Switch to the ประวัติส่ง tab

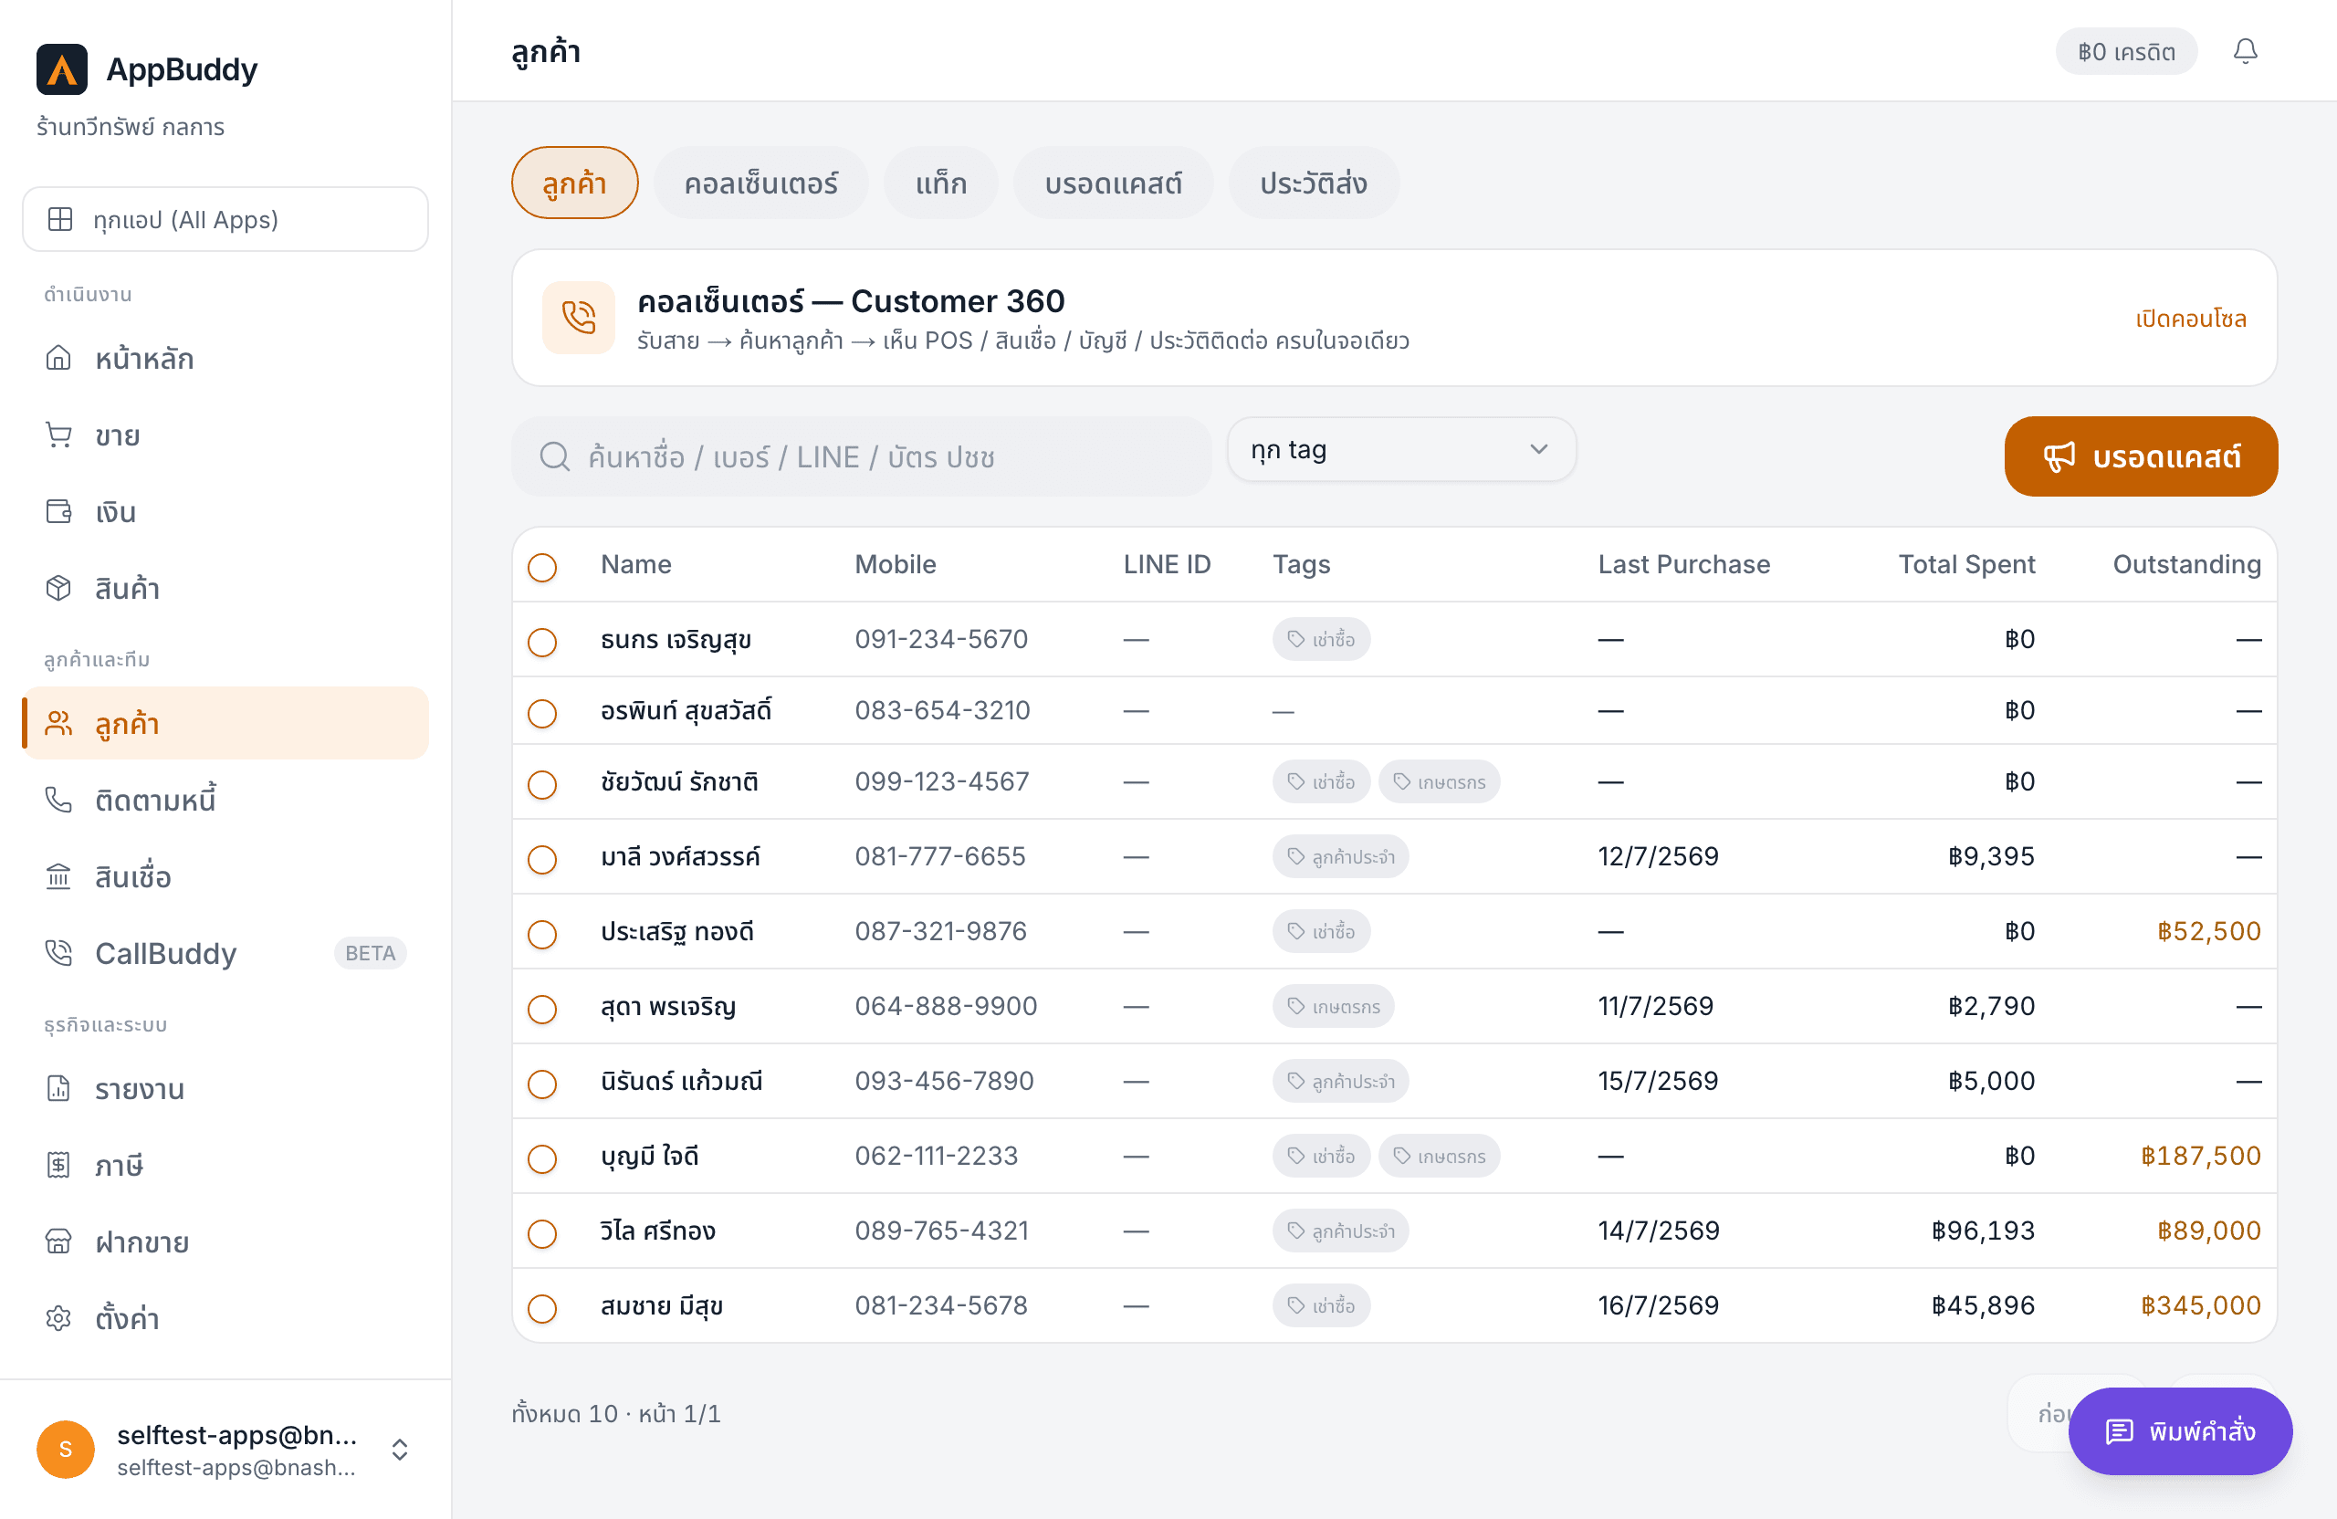1314,183
